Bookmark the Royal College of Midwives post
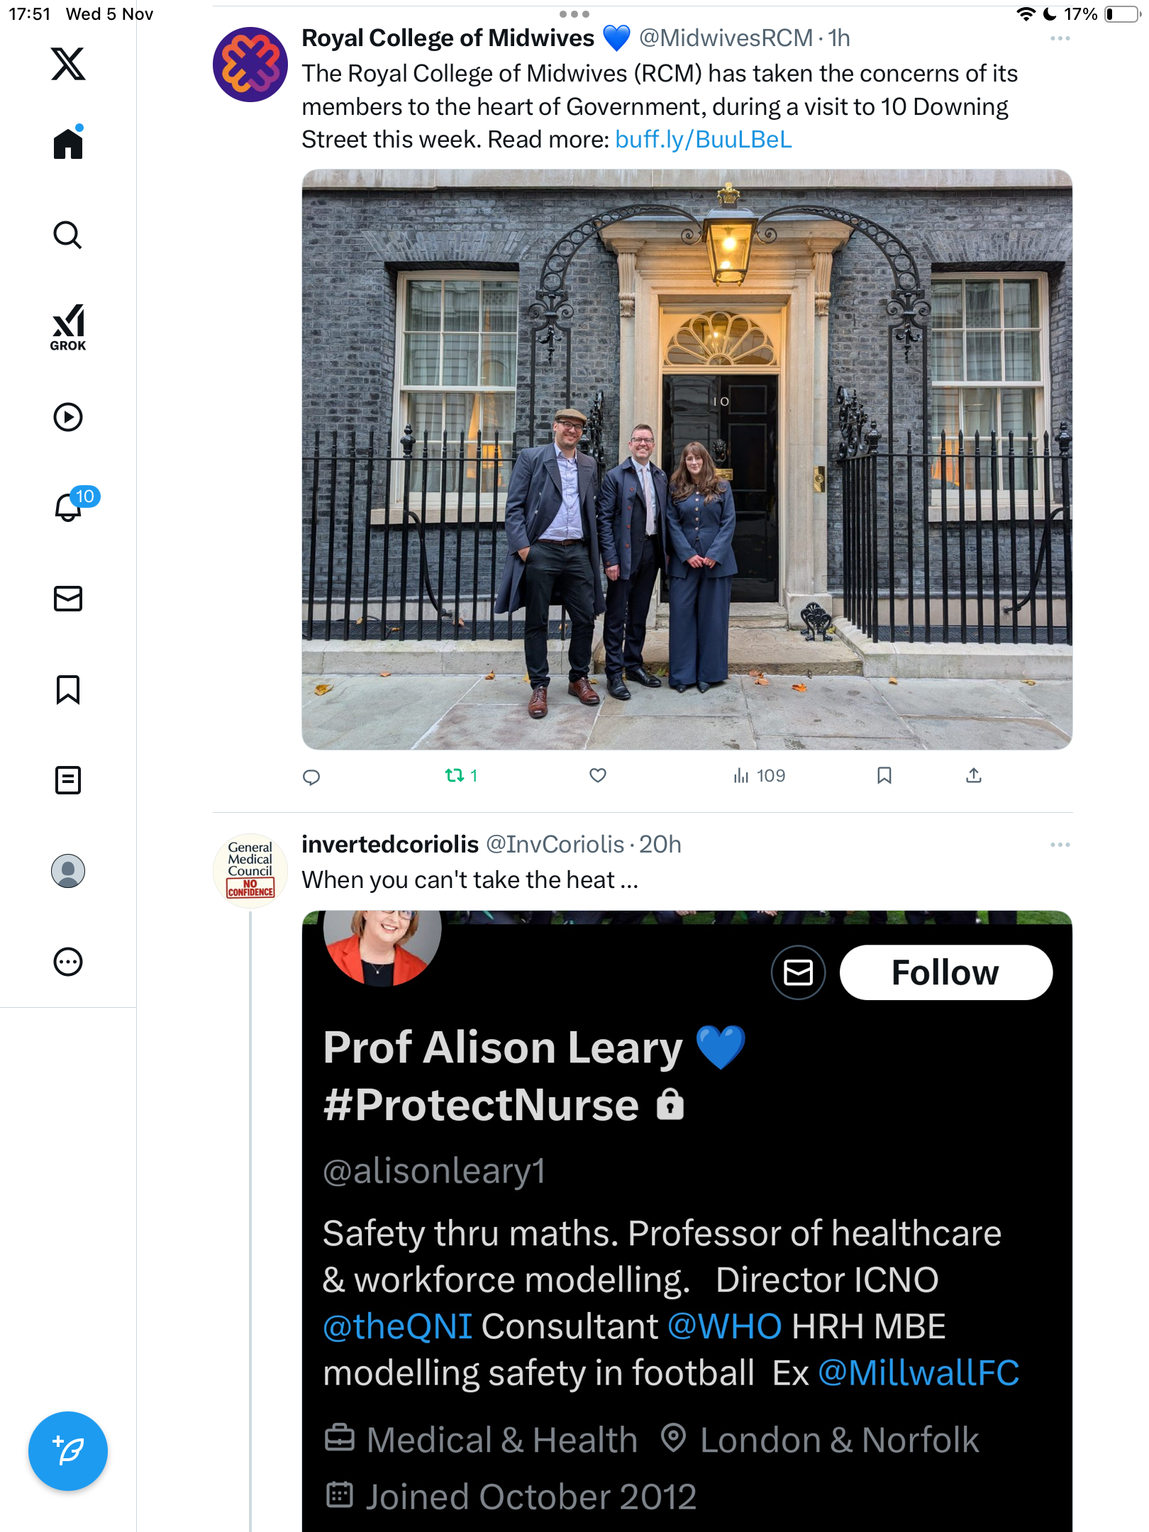The width and height of the screenshot is (1149, 1532). 884,776
